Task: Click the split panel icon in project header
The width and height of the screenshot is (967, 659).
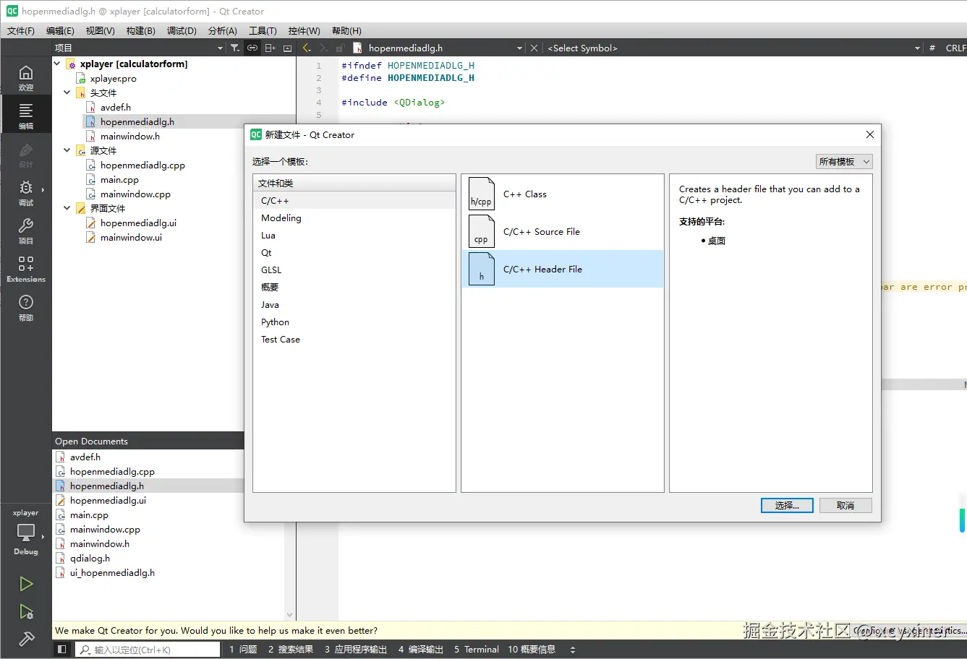Action: click(270, 48)
